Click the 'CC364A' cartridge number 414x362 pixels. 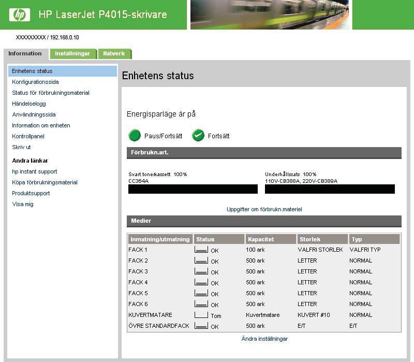138,181
